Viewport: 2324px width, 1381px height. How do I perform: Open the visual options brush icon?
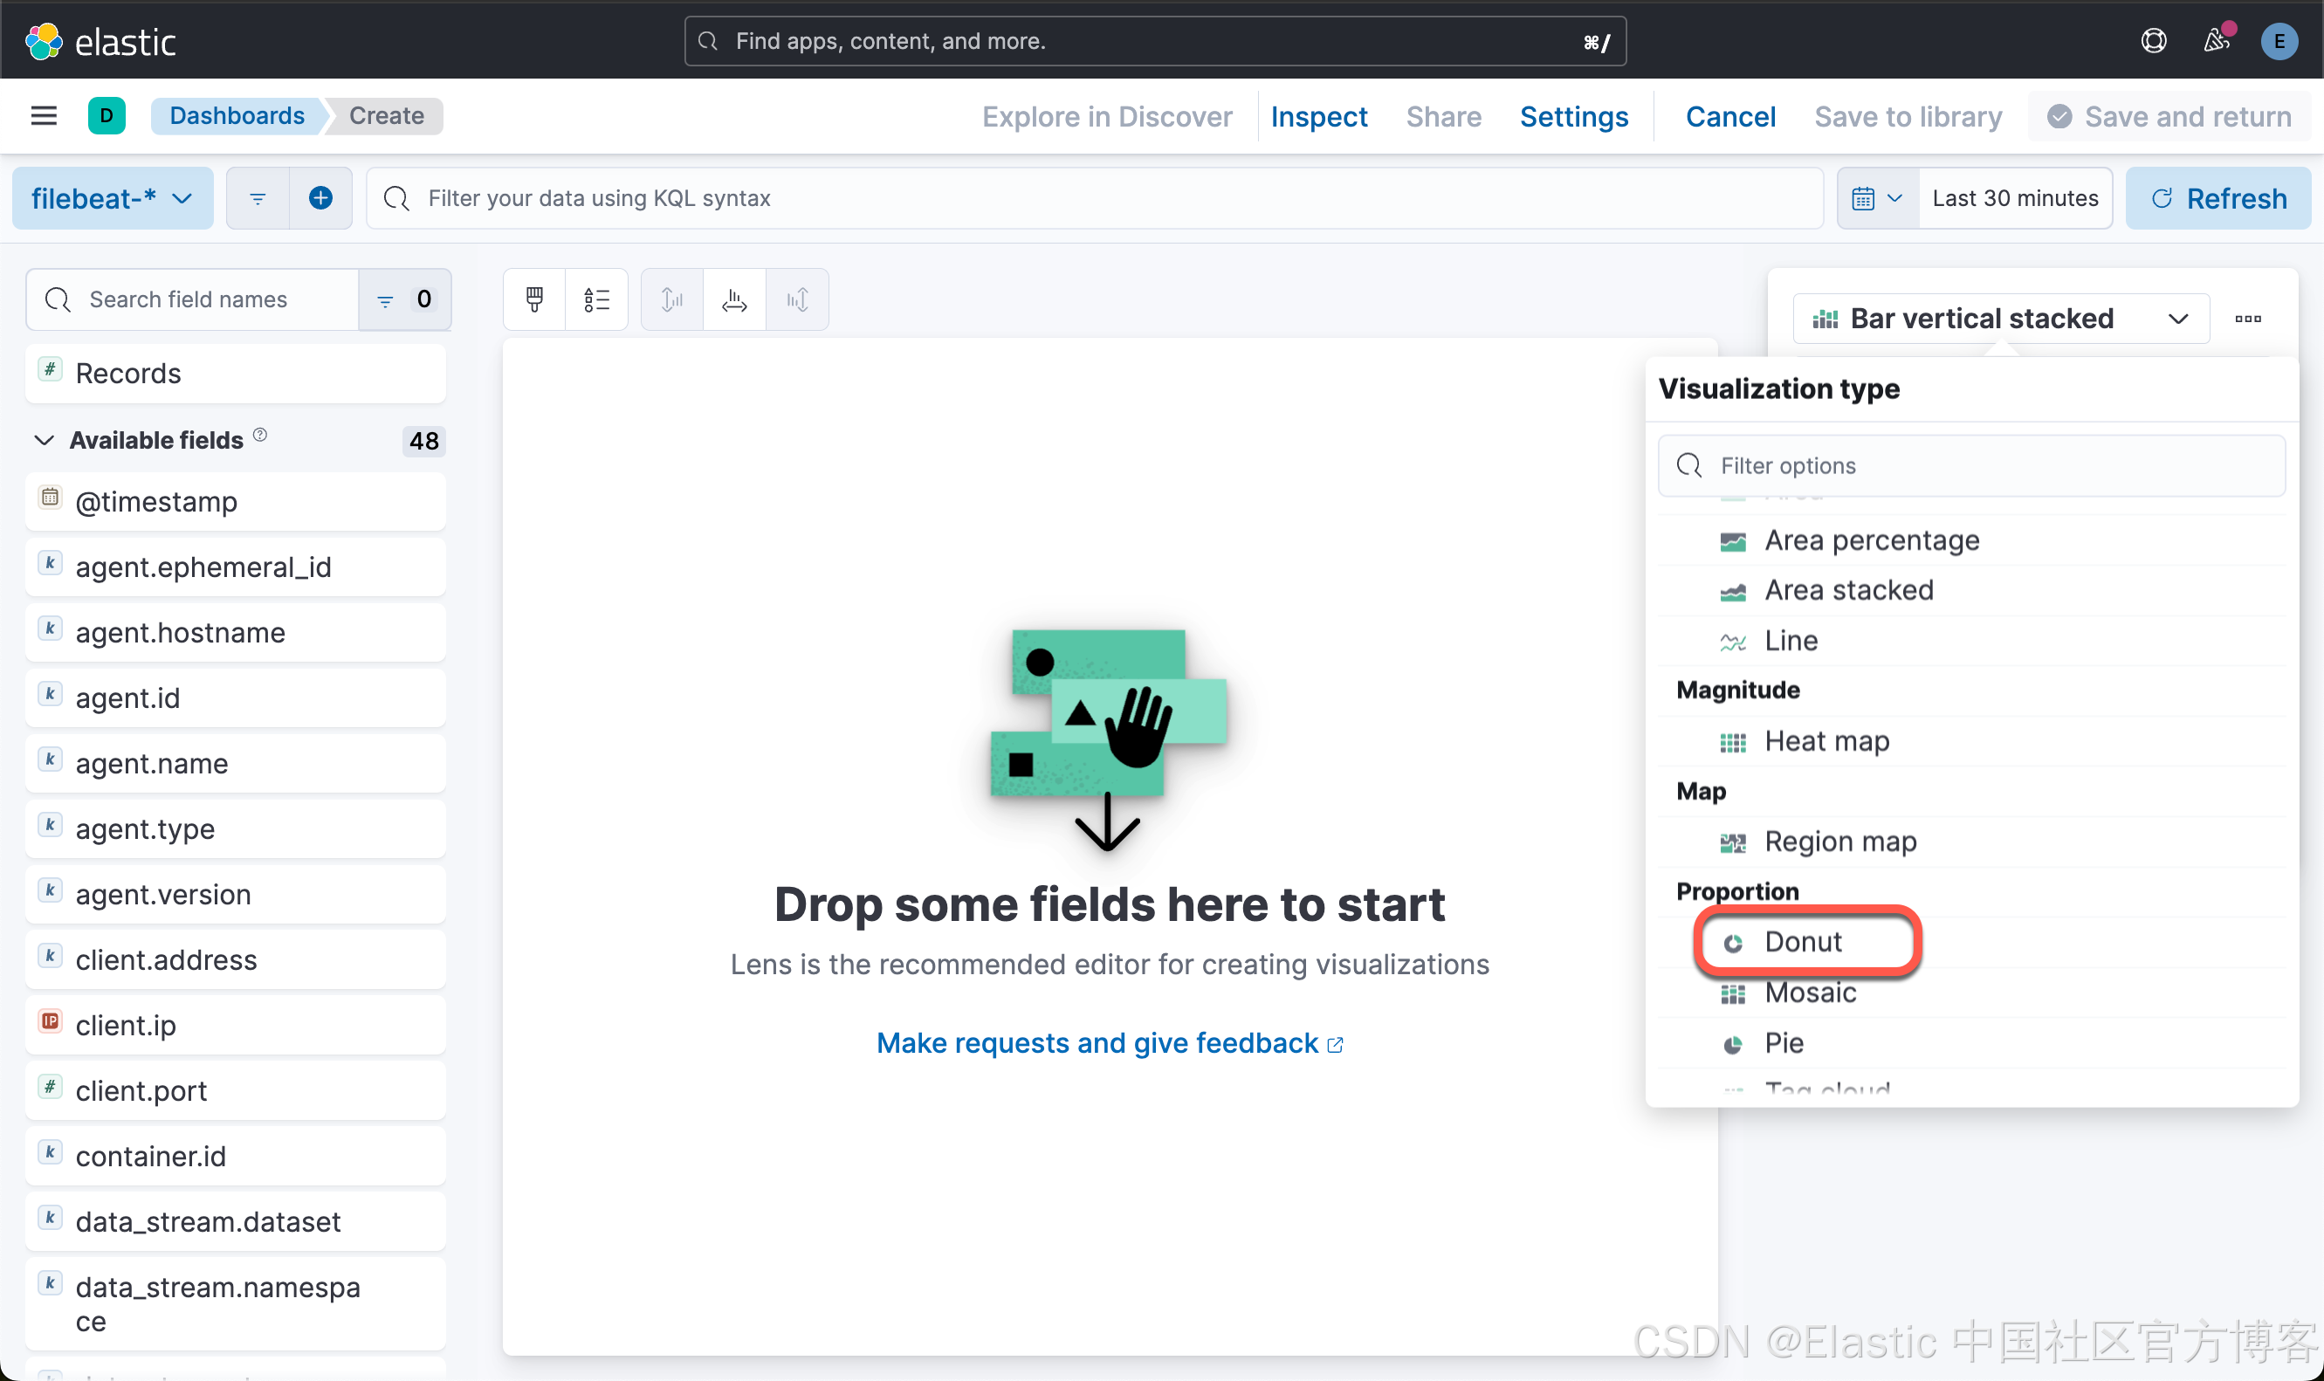coord(534,299)
